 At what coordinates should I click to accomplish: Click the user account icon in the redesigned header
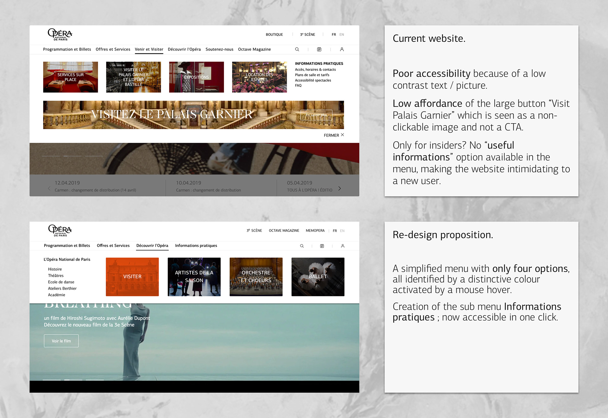pyautogui.click(x=343, y=246)
